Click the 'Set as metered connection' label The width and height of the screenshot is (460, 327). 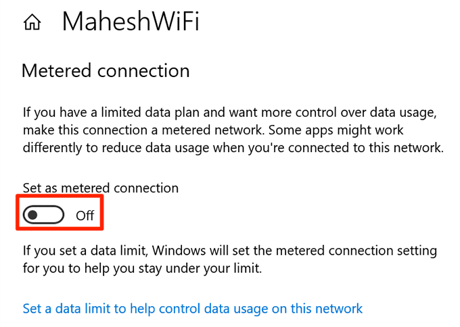pos(100,188)
